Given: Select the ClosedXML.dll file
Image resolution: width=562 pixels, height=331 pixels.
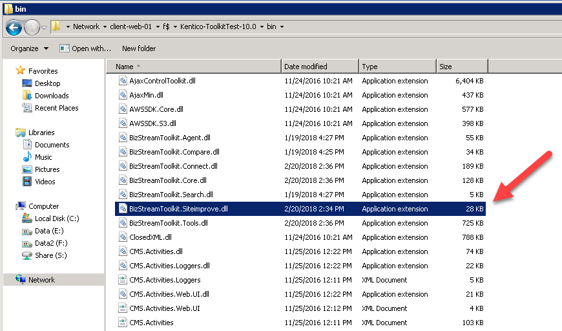Looking at the screenshot, I should click(150, 237).
